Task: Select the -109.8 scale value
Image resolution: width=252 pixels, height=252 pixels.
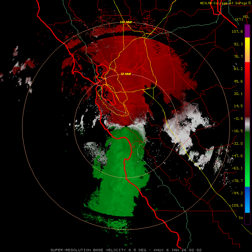Action: 236,206
